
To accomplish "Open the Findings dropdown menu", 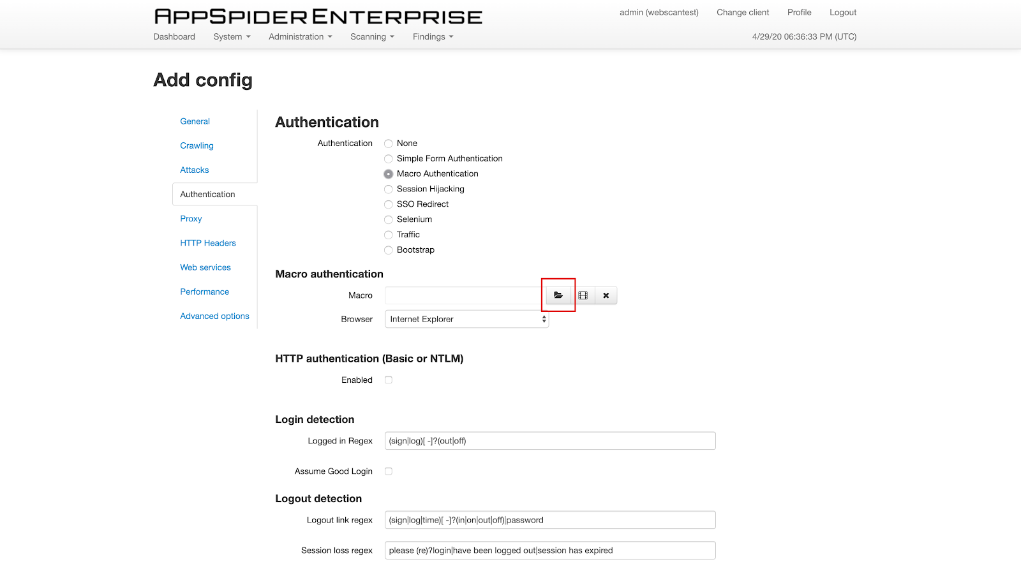I will [433, 37].
